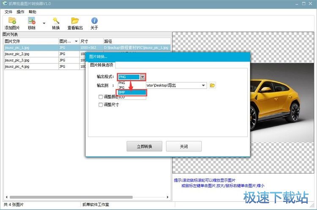Click the 添加图片 (add images) toolbar icon

point(12,23)
